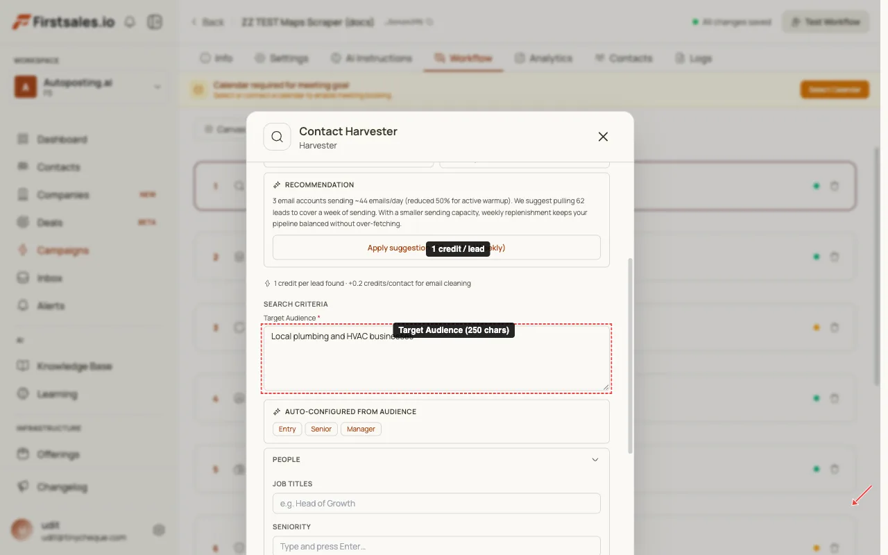Click the sparkle icon beside AUTO-CONFIGURED FROM AUDIENCE
Image resolution: width=888 pixels, height=555 pixels.
point(277,412)
